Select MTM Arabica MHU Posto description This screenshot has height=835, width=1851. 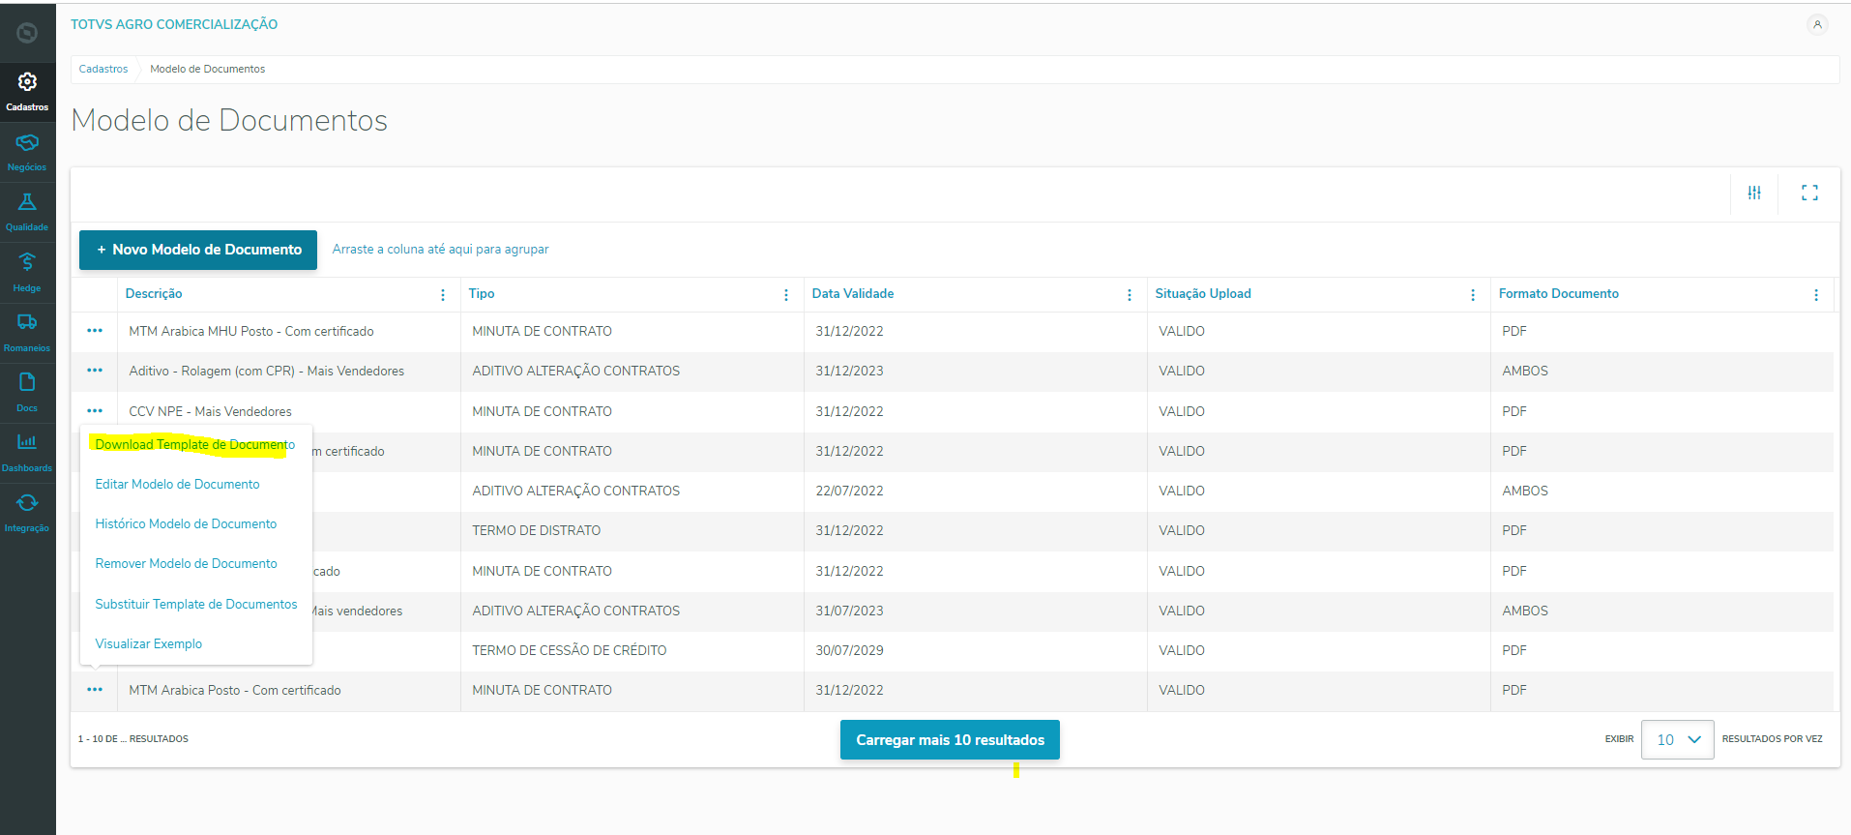[x=251, y=331]
